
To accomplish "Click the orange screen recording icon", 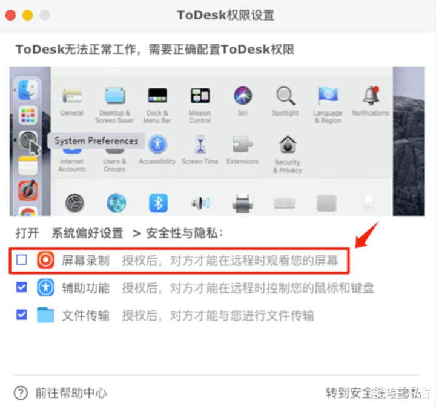I will (x=45, y=260).
